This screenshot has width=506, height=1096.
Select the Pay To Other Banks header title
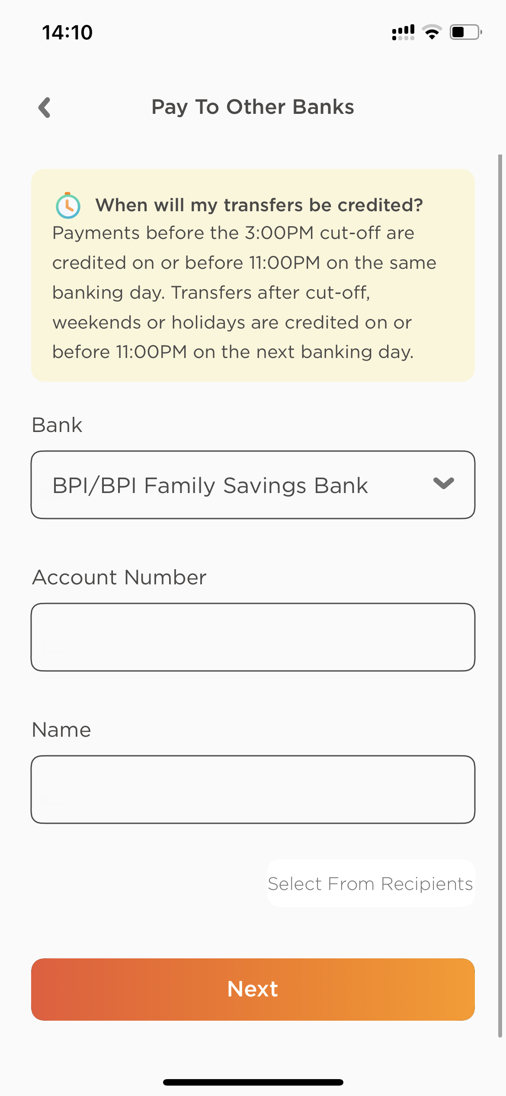[x=253, y=106]
